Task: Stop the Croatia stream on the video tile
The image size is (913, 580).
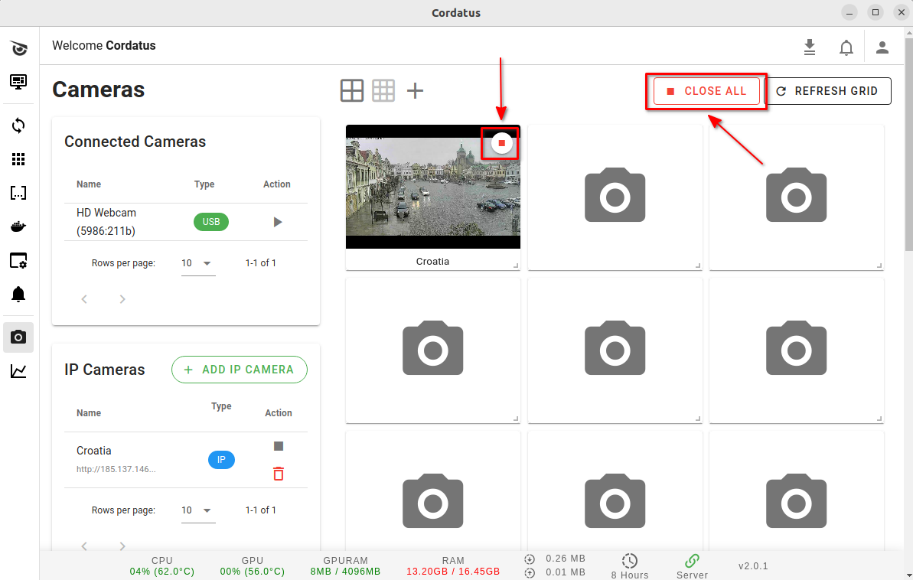Action: pos(501,143)
